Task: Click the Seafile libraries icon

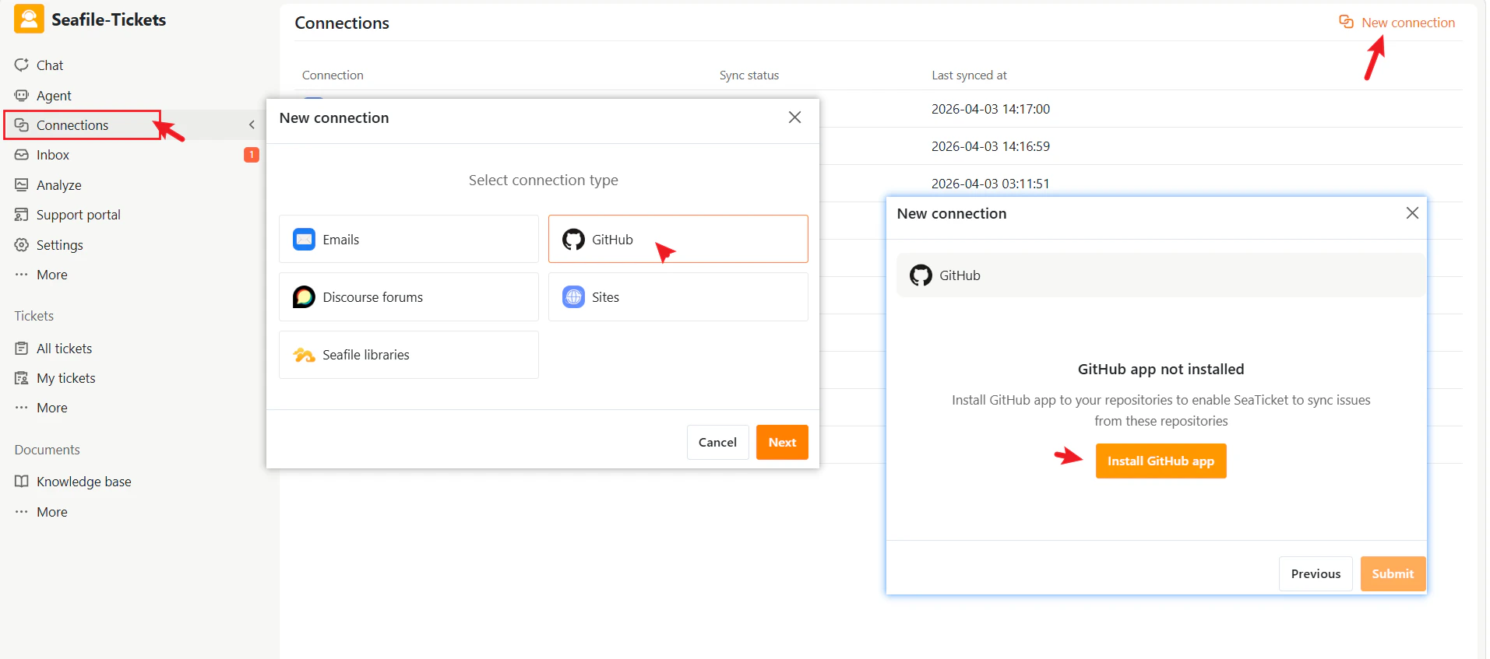Action: [304, 355]
